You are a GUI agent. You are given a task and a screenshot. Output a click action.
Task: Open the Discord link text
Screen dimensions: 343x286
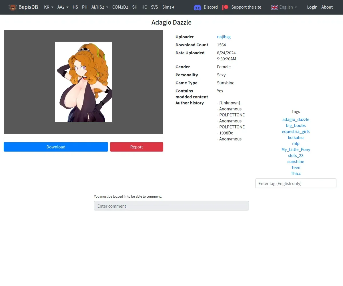[211, 7]
